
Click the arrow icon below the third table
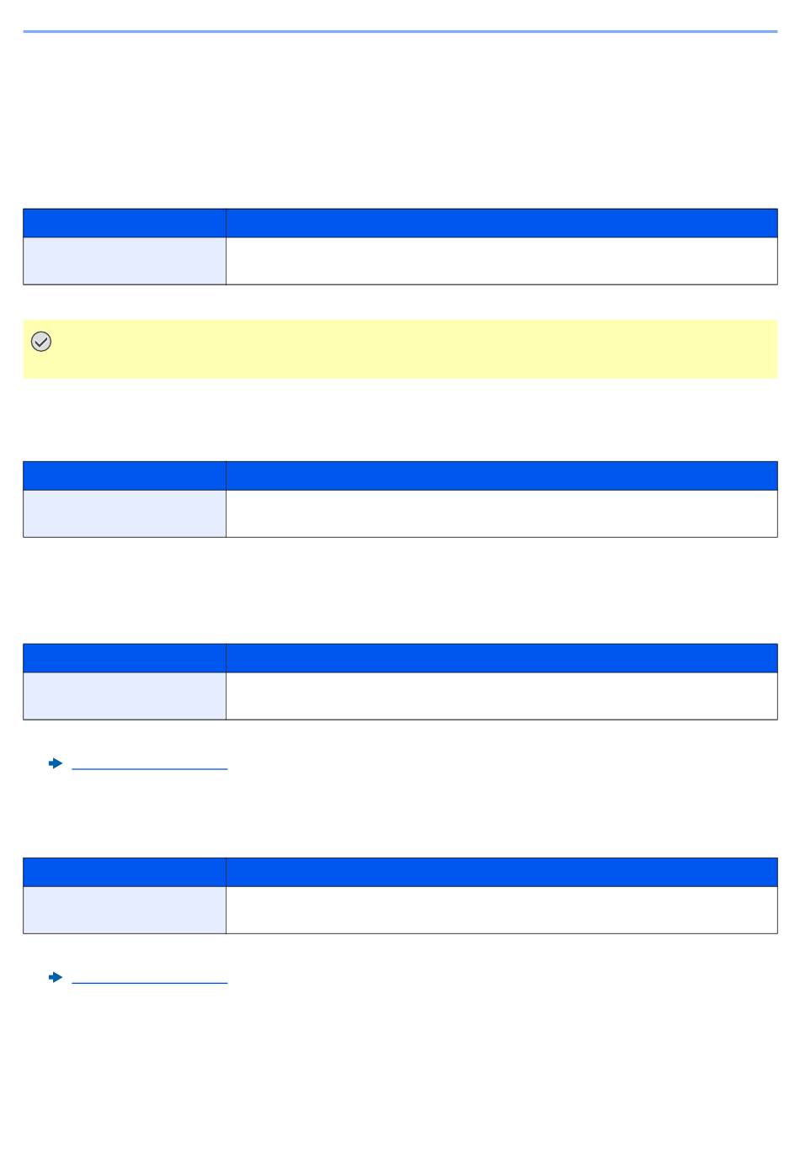[56, 763]
